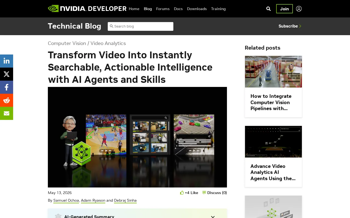Open the Downloads menu item
Screen dimensions: 350x218
point(197,9)
